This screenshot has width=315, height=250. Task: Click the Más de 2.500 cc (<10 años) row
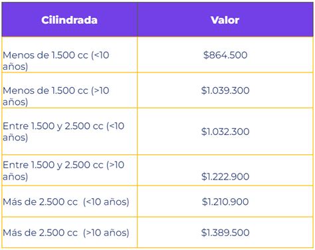click(157, 201)
